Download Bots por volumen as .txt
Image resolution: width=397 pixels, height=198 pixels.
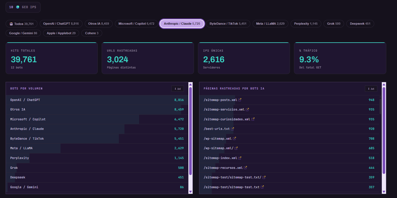178,89
